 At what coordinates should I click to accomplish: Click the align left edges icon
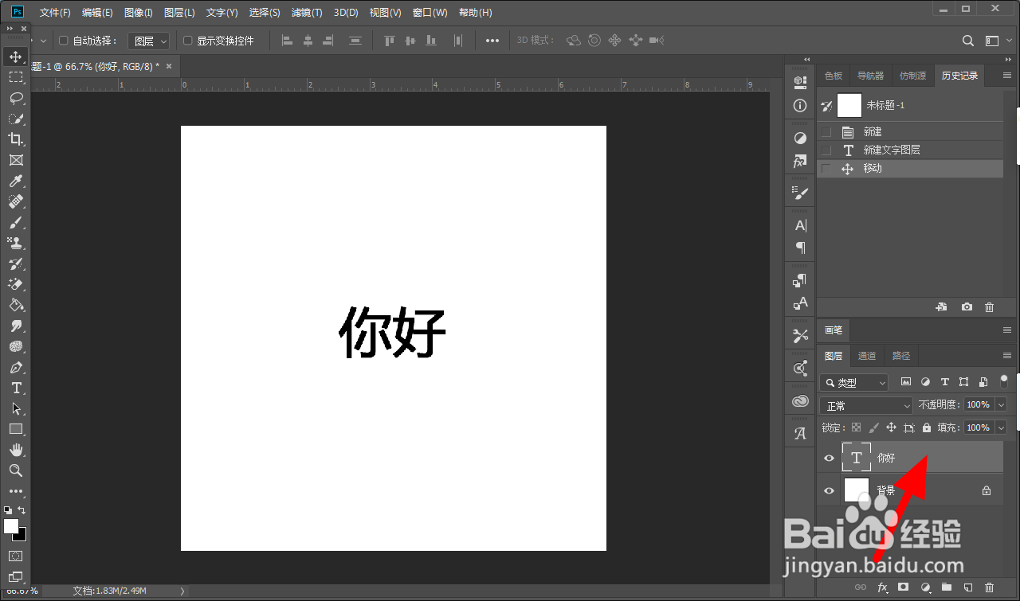click(288, 40)
